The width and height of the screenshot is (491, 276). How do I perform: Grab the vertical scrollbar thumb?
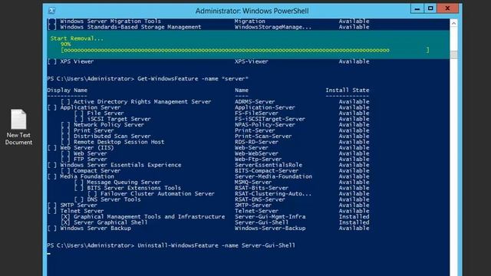pos(453,54)
